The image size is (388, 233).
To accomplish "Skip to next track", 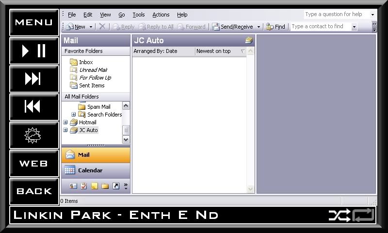I will (x=34, y=79).
